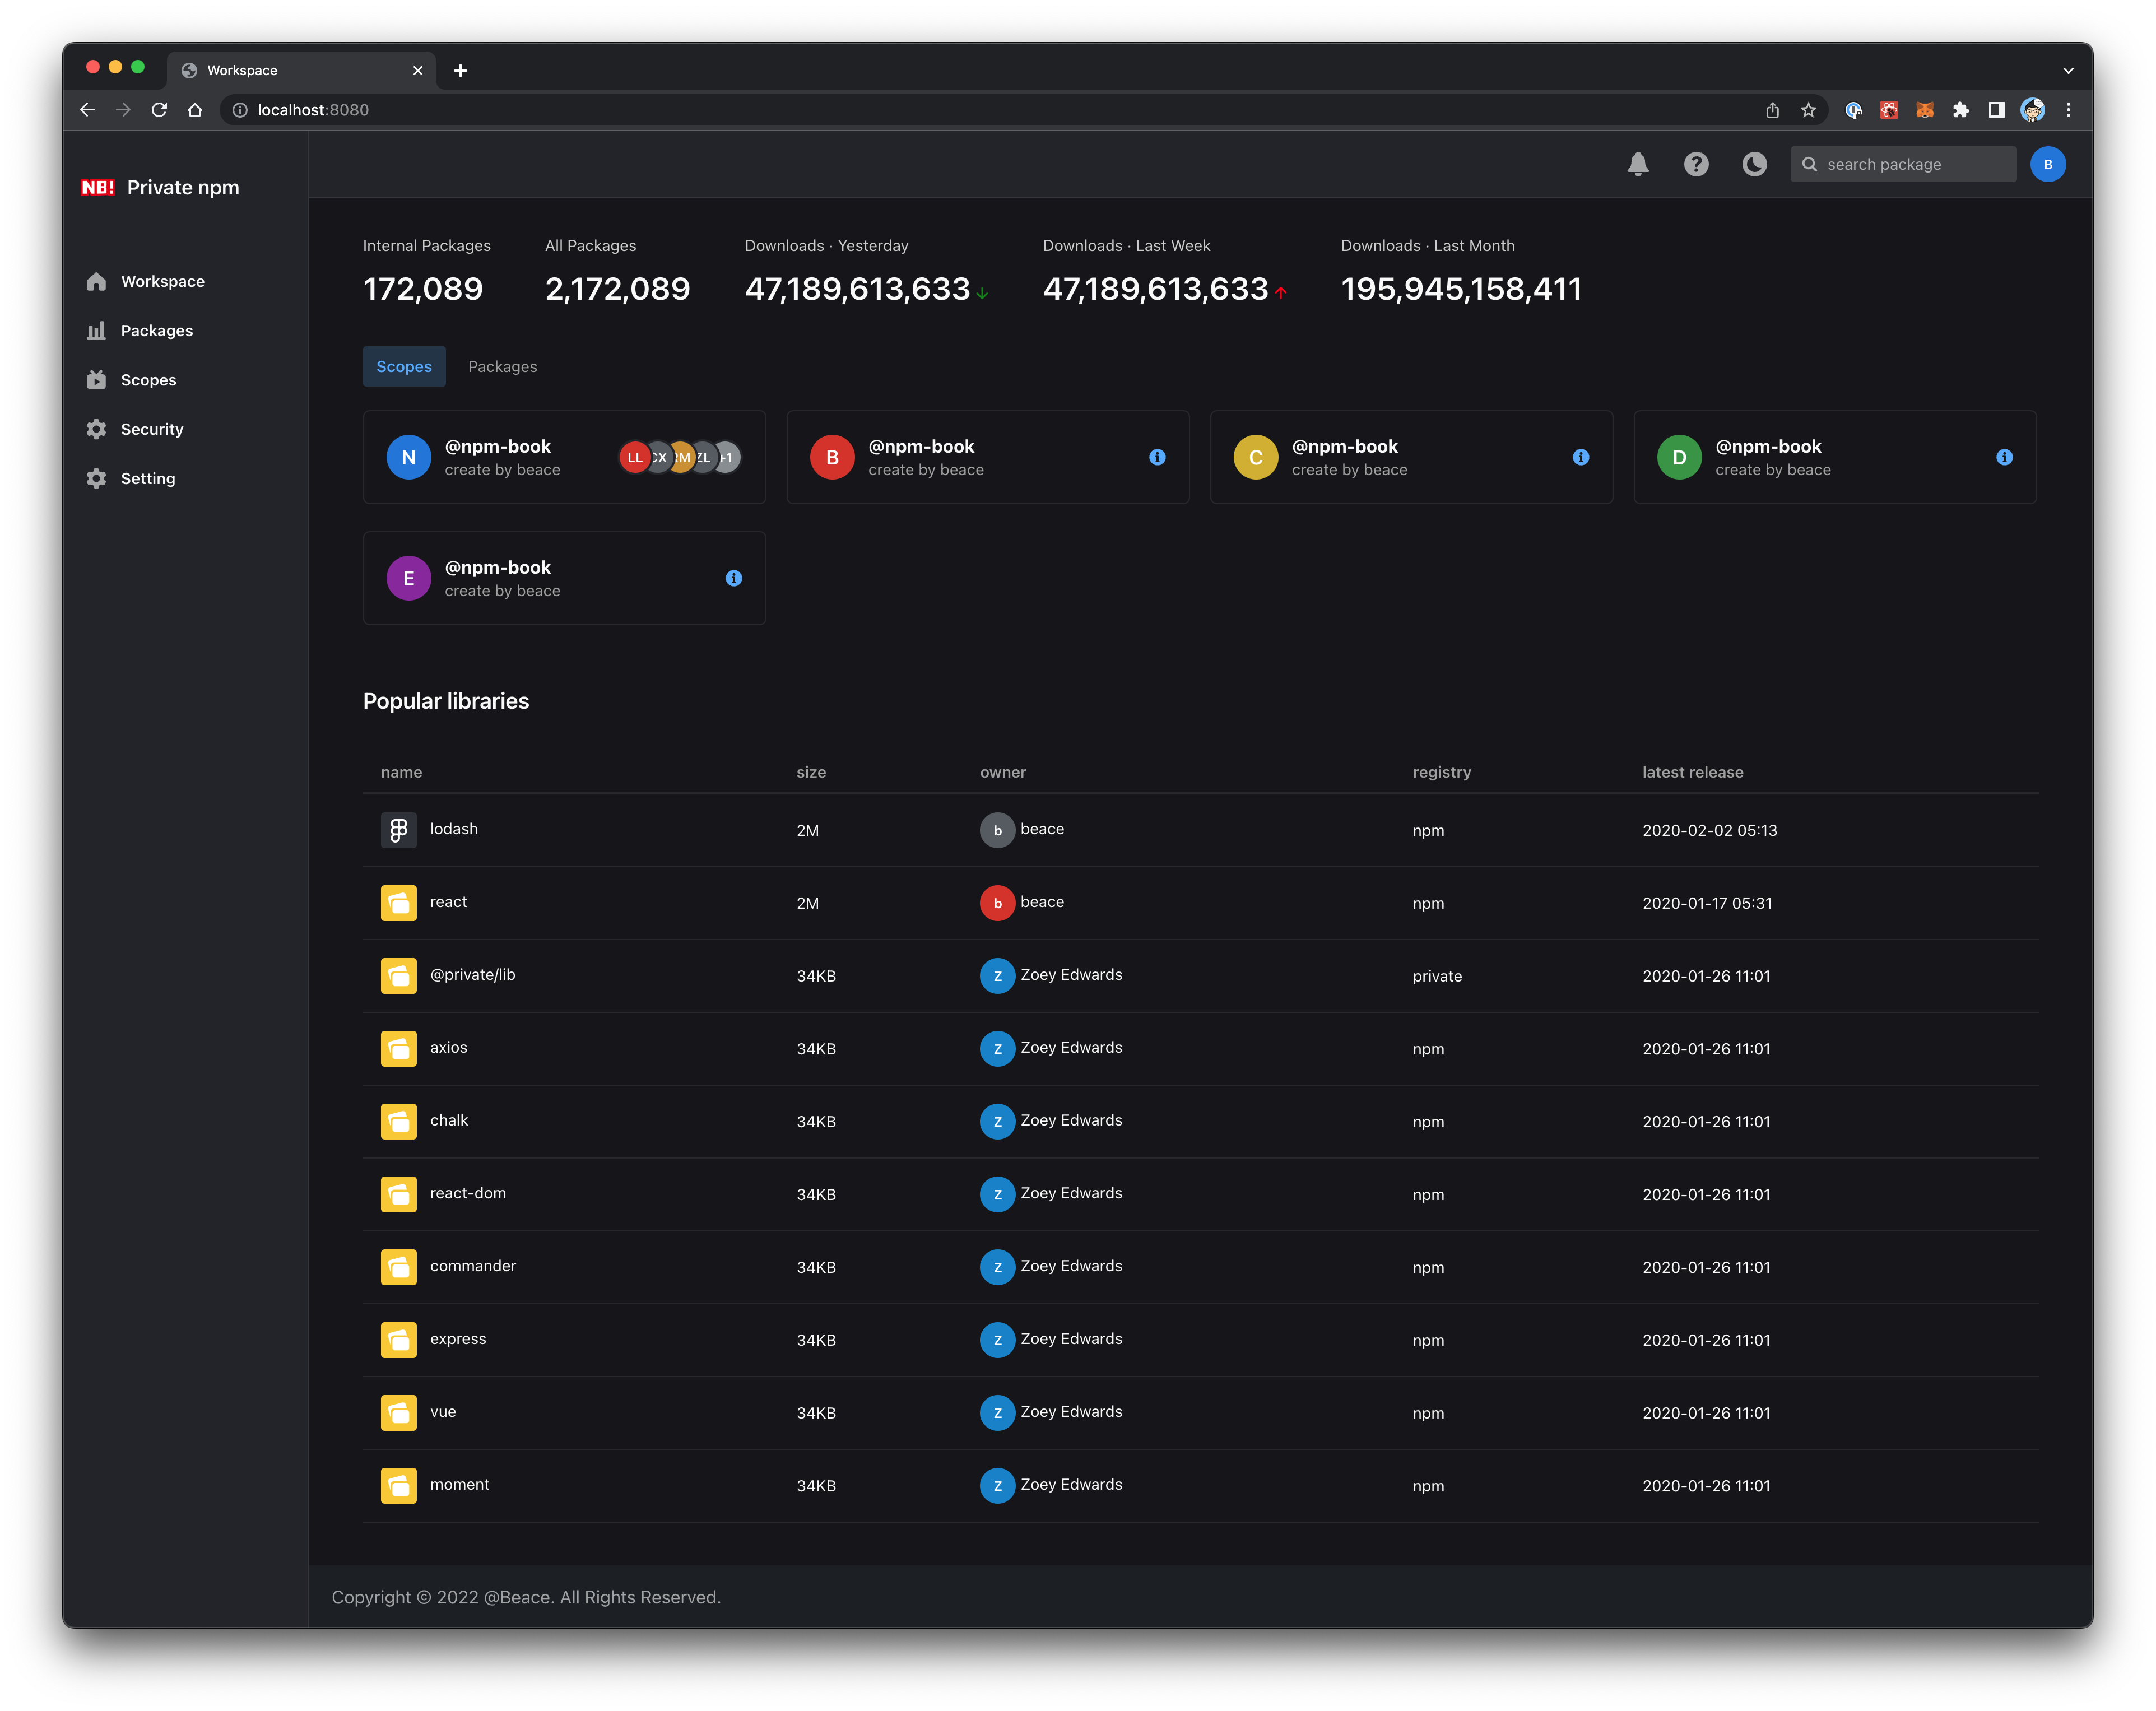Toggle dark mode moon icon
Viewport: 2156px width, 1711px height.
(1754, 164)
